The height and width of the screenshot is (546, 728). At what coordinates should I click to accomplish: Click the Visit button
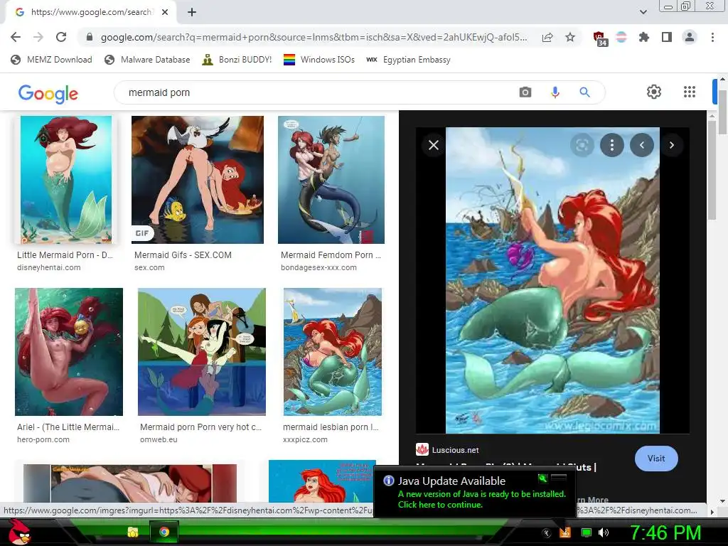click(x=656, y=459)
